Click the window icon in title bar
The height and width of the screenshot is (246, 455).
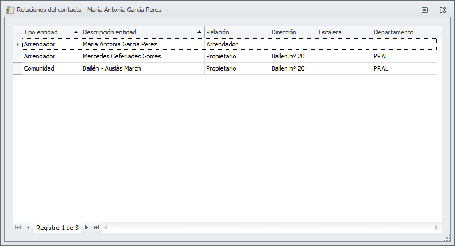pos(10,10)
